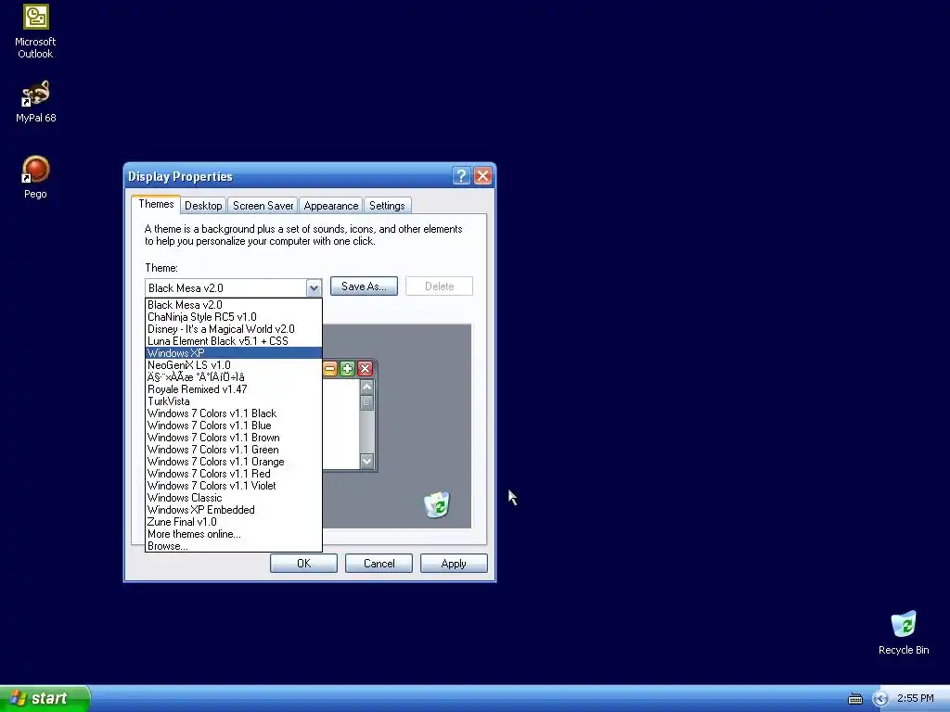Select Windows 7 Colors v1.1 Orange

click(x=233, y=462)
